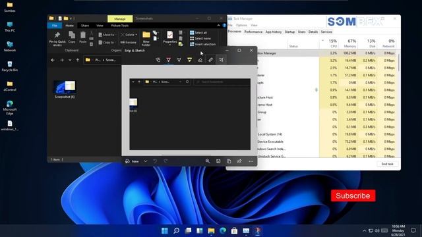
Task: Collapse the Explorer ribbon chevron
Action: click(218, 26)
